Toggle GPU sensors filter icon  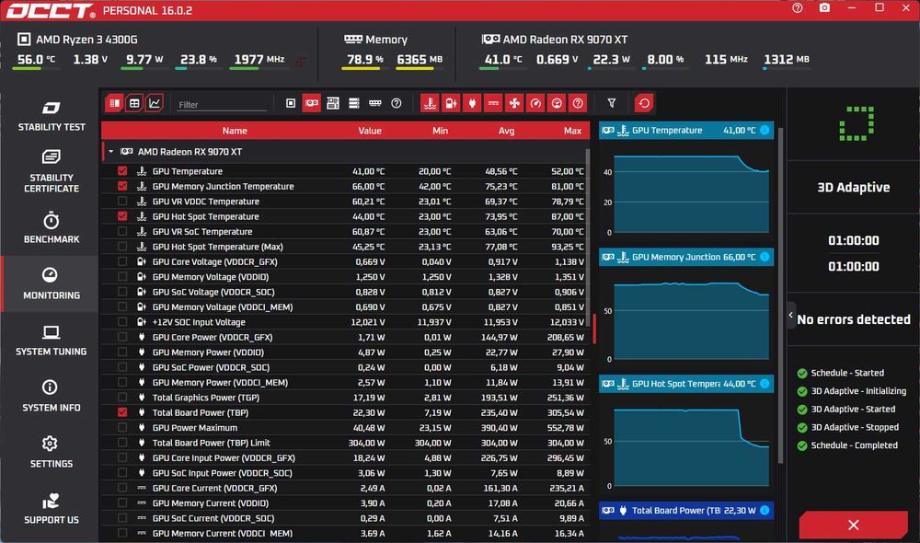click(x=312, y=103)
